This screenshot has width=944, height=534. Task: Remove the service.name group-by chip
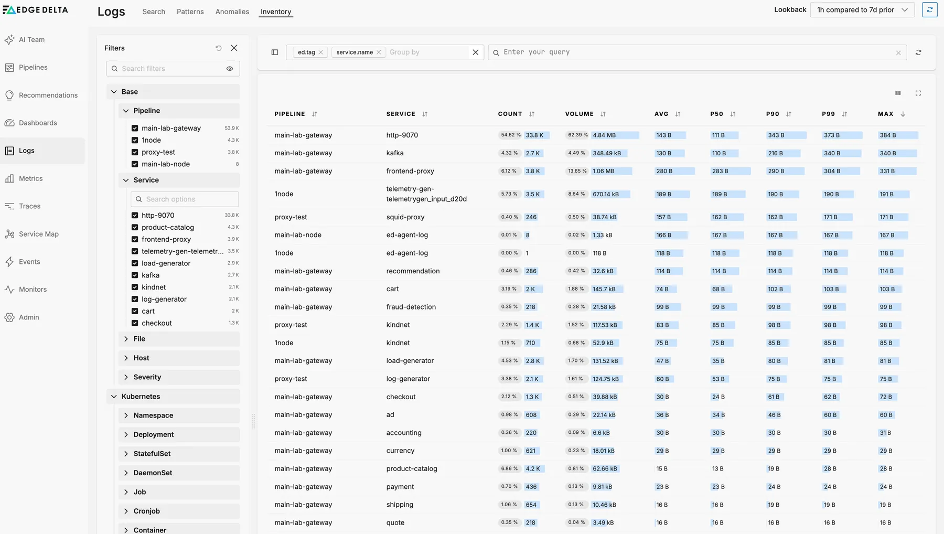(x=379, y=52)
